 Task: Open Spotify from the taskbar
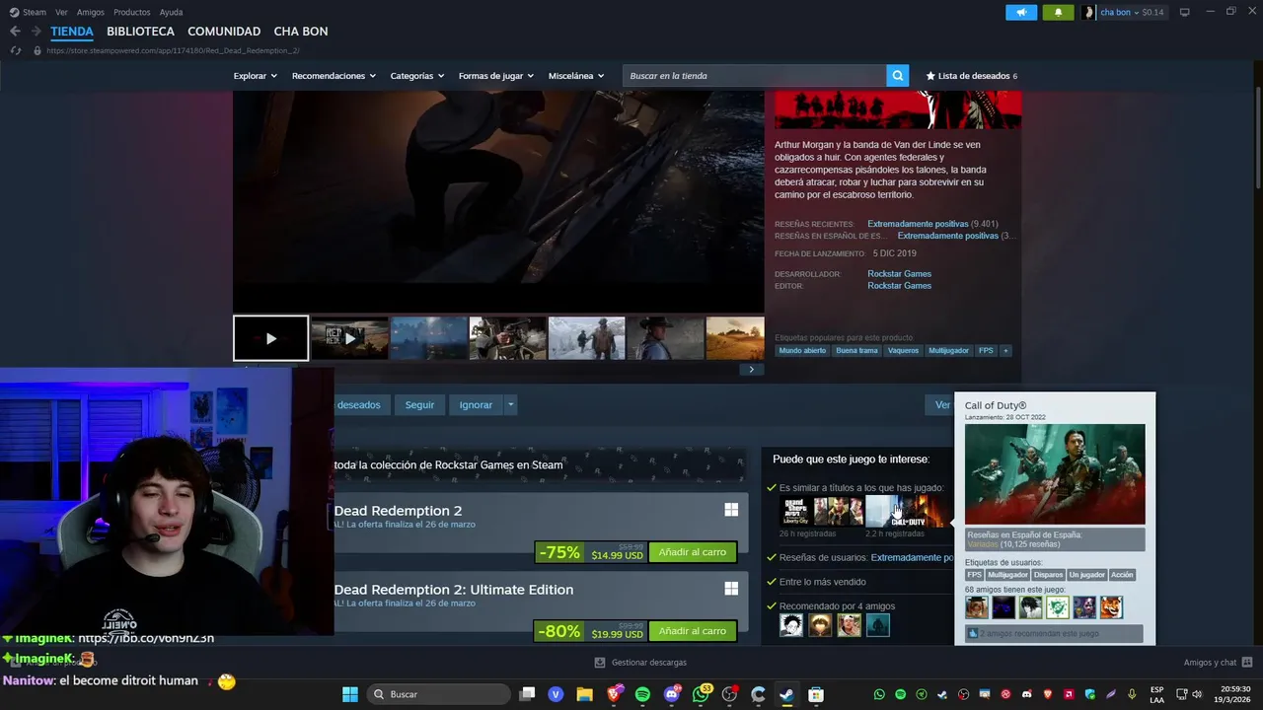tap(642, 694)
